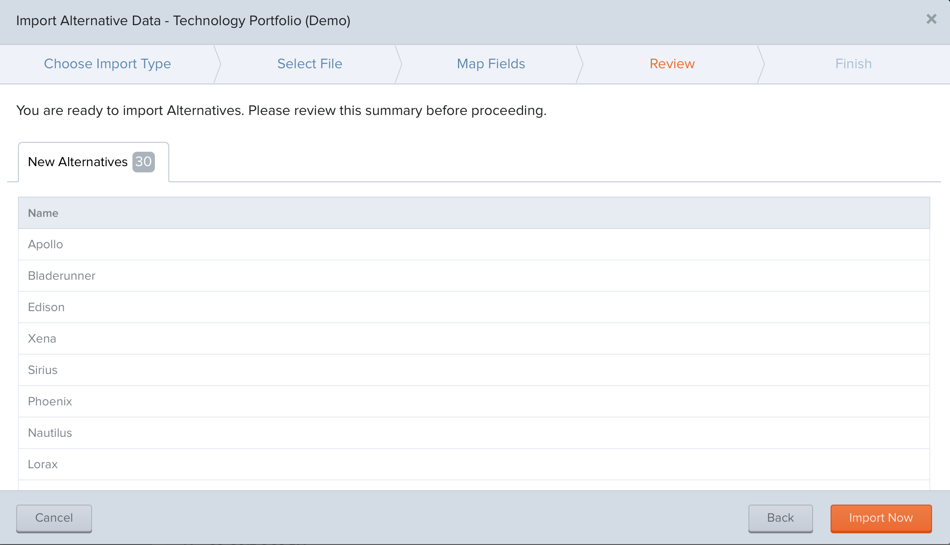The image size is (950, 545).
Task: Select the Apollo row
Action: (474, 244)
